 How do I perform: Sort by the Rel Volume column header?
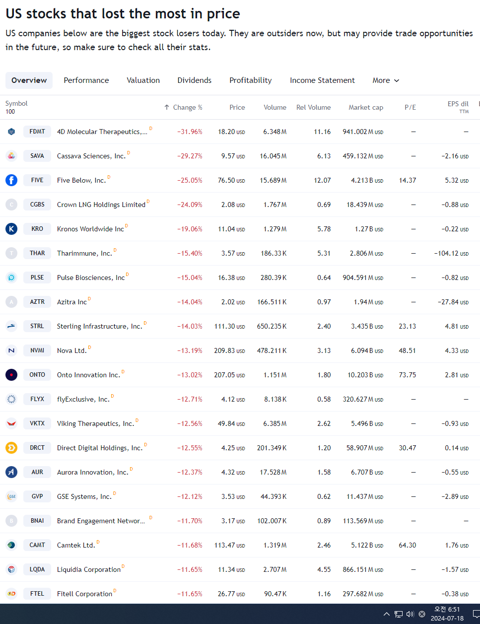[314, 107]
